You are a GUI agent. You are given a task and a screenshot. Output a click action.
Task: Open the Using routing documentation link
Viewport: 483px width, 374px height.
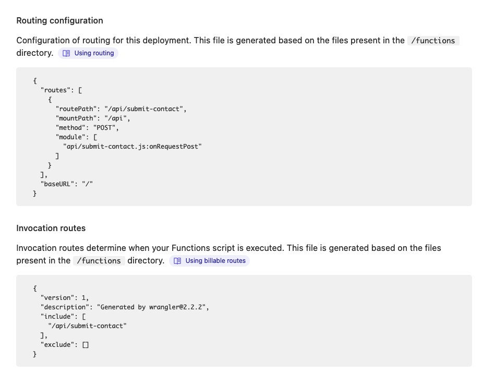(x=93, y=53)
